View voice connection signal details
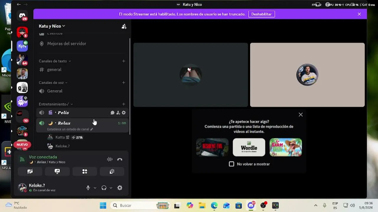This screenshot has width=378, height=212. pyautogui.click(x=22, y=159)
